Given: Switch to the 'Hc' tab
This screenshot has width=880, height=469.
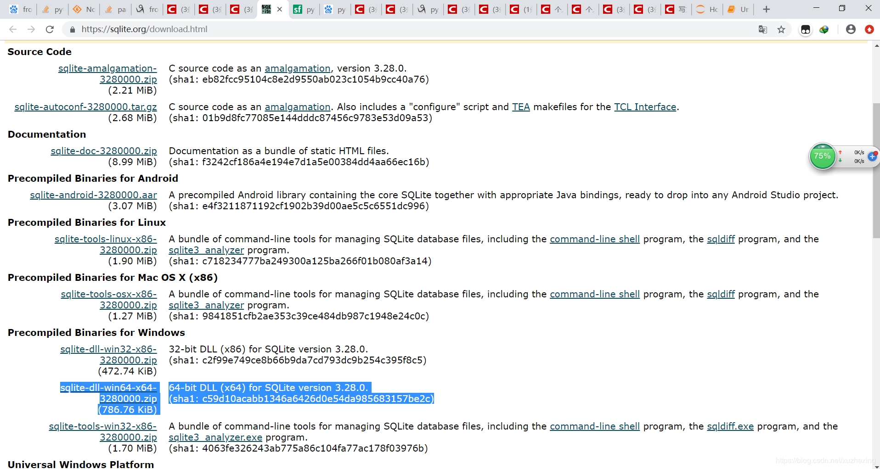Looking at the screenshot, I should point(707,9).
